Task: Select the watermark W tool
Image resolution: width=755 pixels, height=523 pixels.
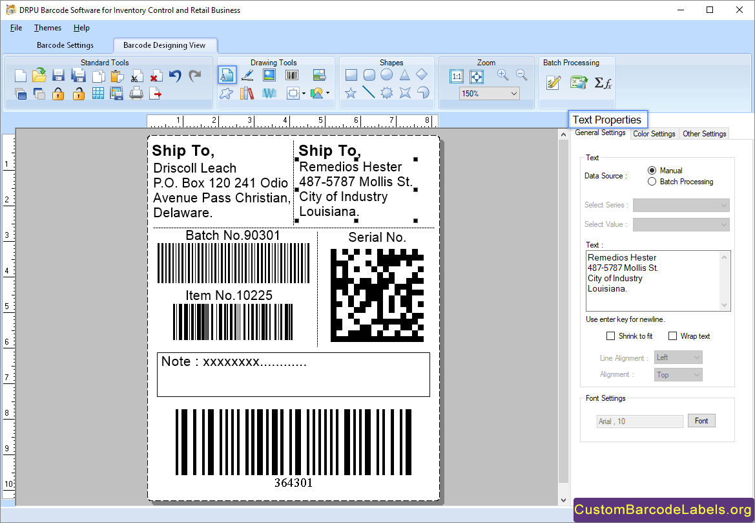Action: tap(269, 93)
